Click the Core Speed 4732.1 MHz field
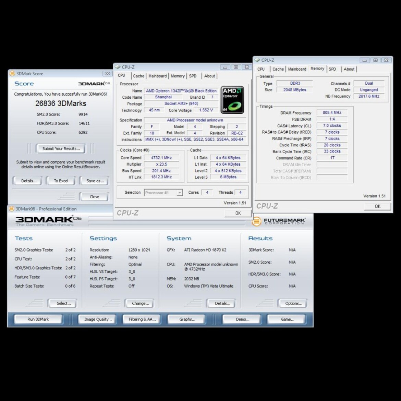The width and height of the screenshot is (401, 401). 161,158
